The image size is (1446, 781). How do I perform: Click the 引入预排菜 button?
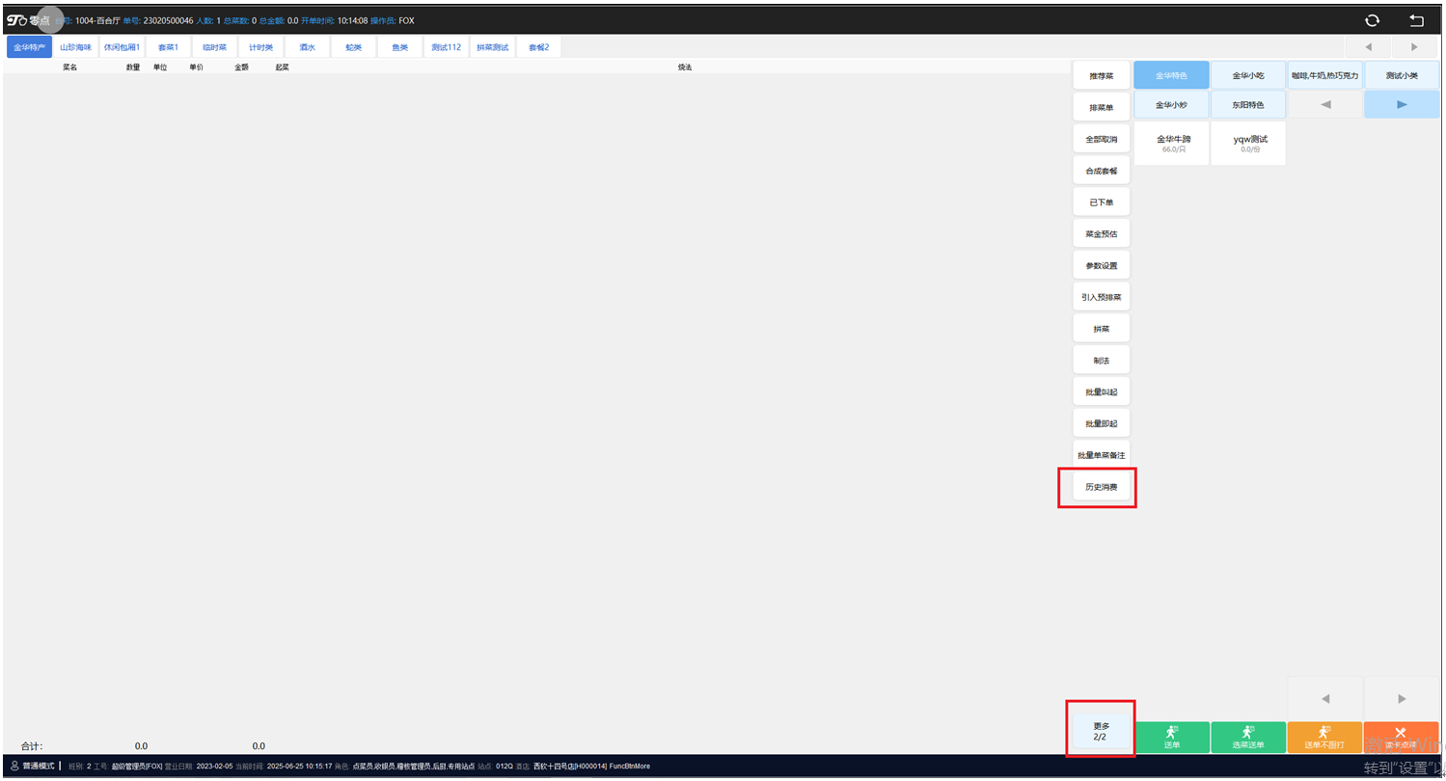click(x=1101, y=297)
